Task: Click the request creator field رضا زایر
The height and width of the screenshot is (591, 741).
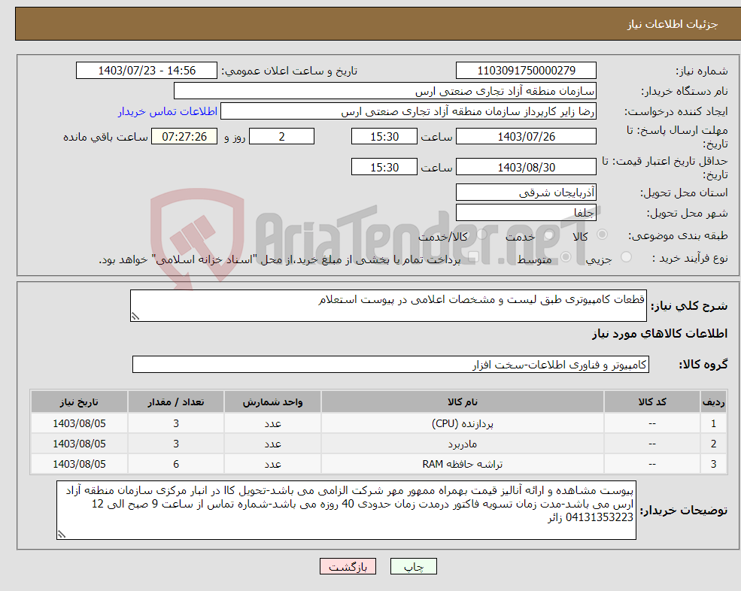Action: (x=408, y=111)
